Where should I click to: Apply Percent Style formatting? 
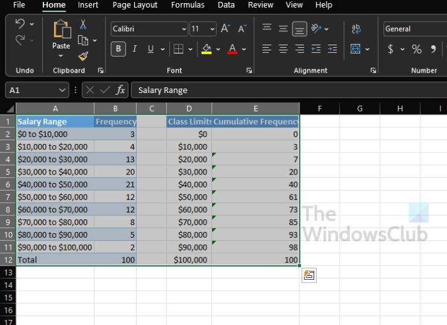point(416,49)
